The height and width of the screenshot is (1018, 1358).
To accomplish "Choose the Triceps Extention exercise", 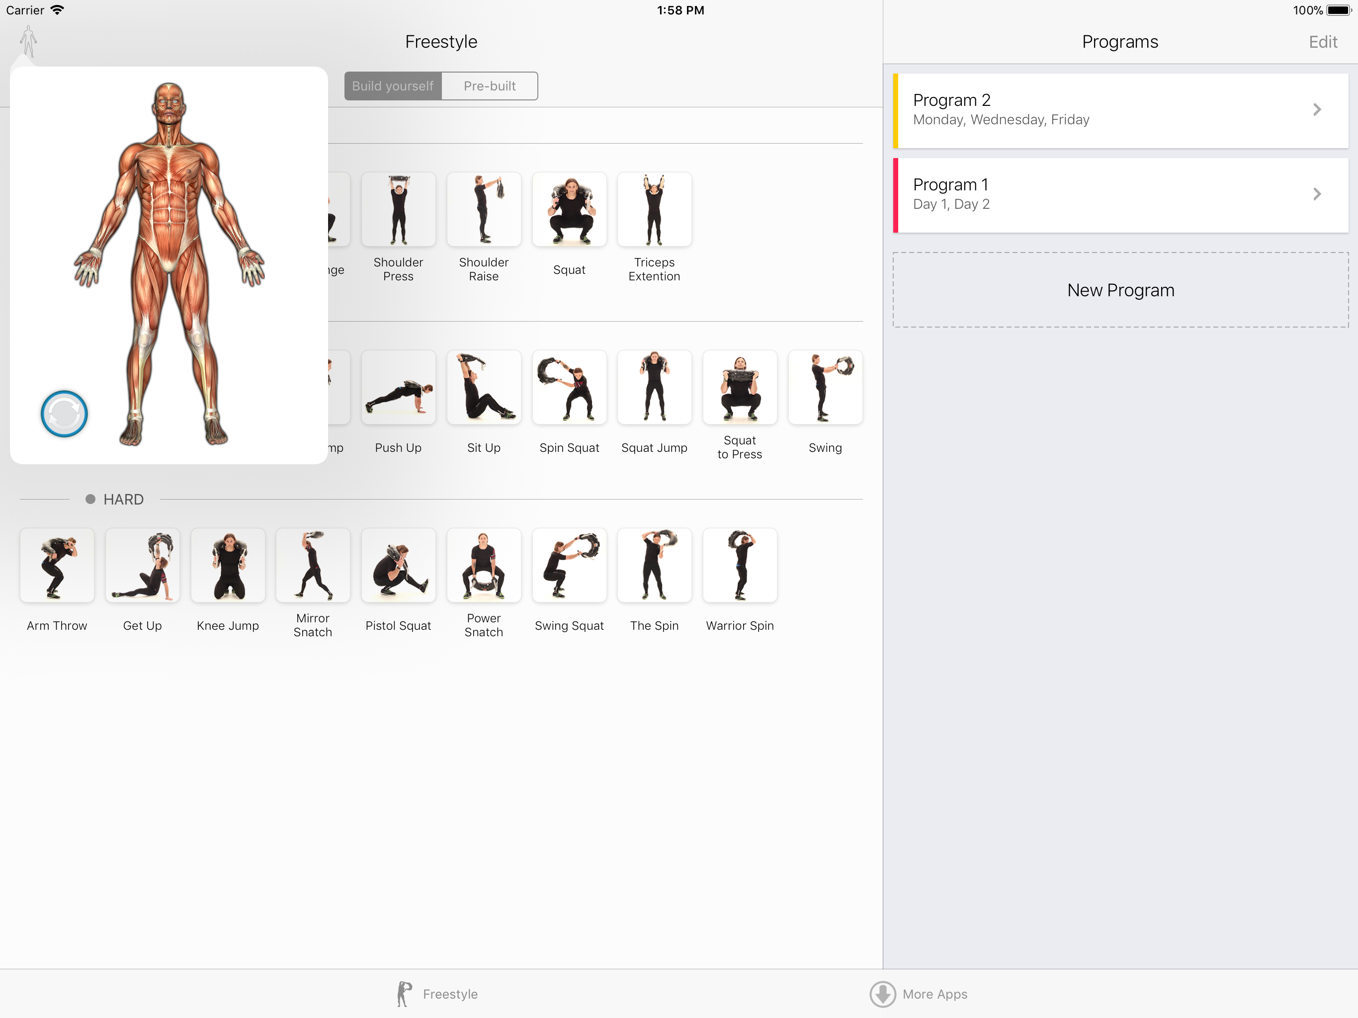I will tap(654, 210).
